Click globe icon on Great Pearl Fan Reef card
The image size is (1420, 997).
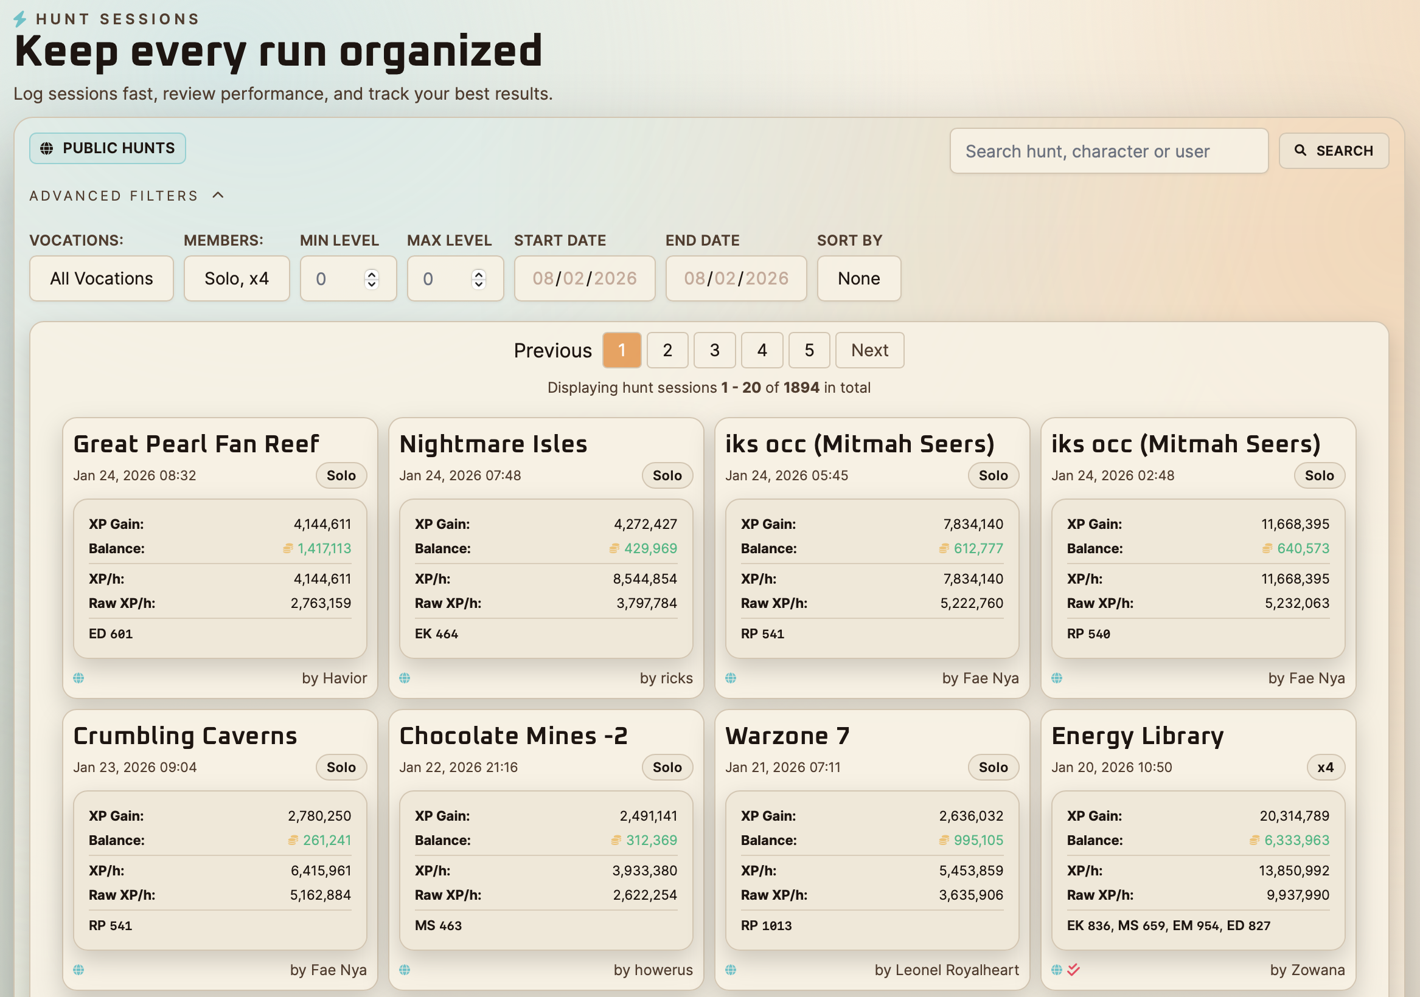pyautogui.click(x=78, y=678)
